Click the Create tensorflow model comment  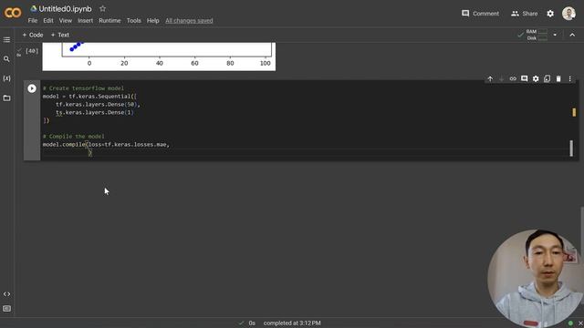pos(83,88)
